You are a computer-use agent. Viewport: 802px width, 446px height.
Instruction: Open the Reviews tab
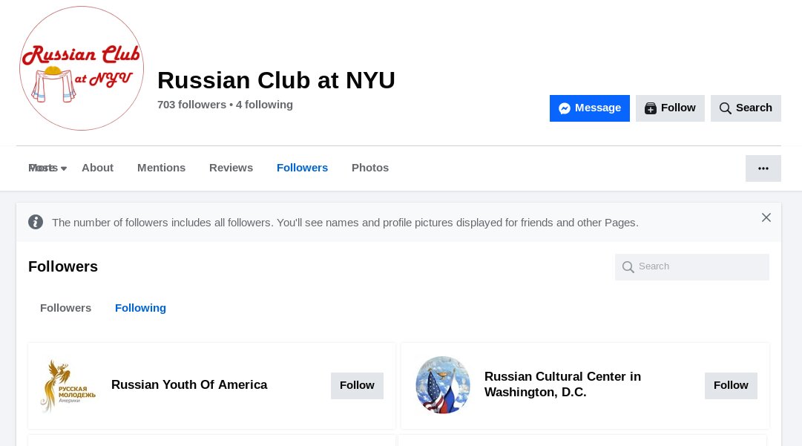(231, 168)
